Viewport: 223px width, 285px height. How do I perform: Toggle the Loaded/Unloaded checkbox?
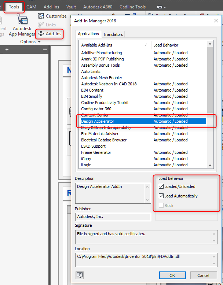tap(161, 186)
